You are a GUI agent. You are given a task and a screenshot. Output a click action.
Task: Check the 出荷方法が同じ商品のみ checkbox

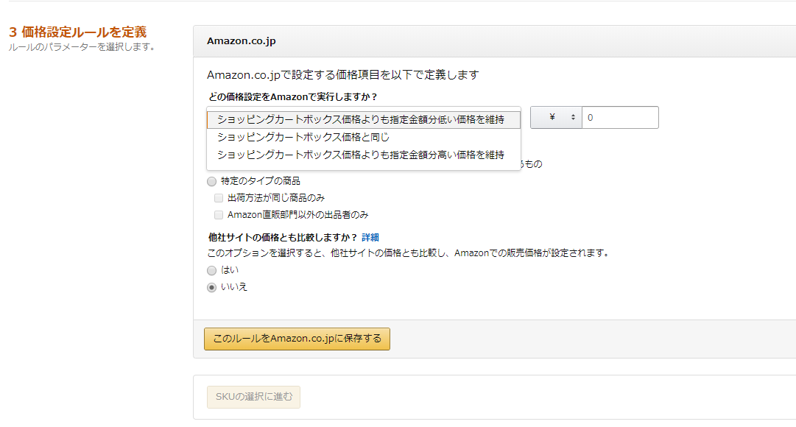pyautogui.click(x=219, y=198)
